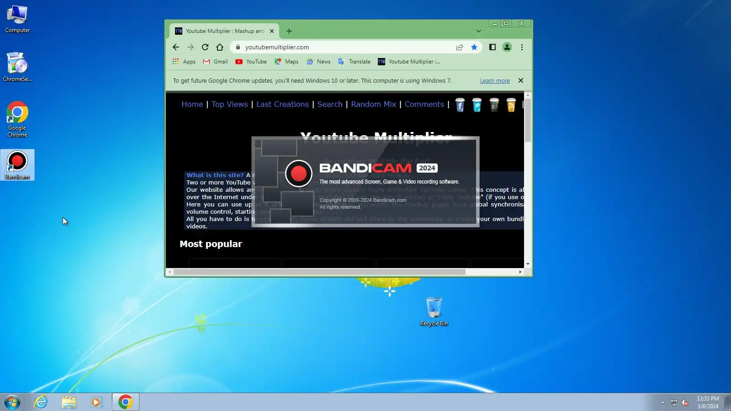Open the Top Views menu link
Image resolution: width=731 pixels, height=411 pixels.
coord(230,104)
